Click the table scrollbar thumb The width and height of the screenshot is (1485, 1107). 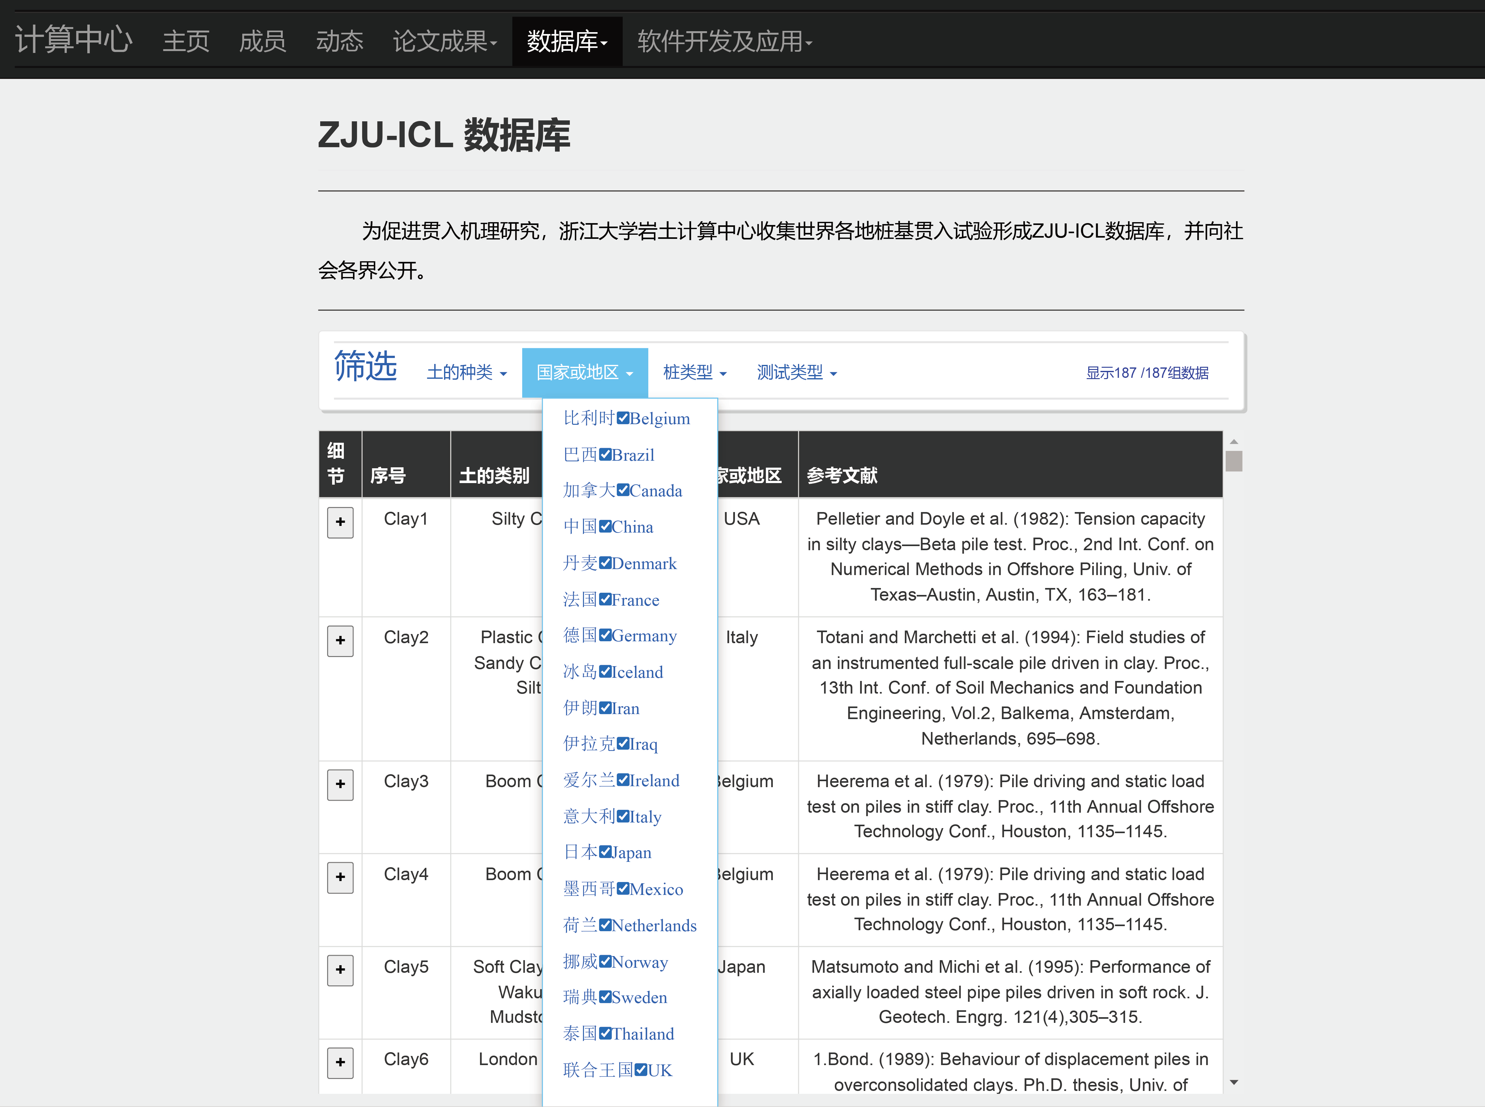pos(1234,461)
